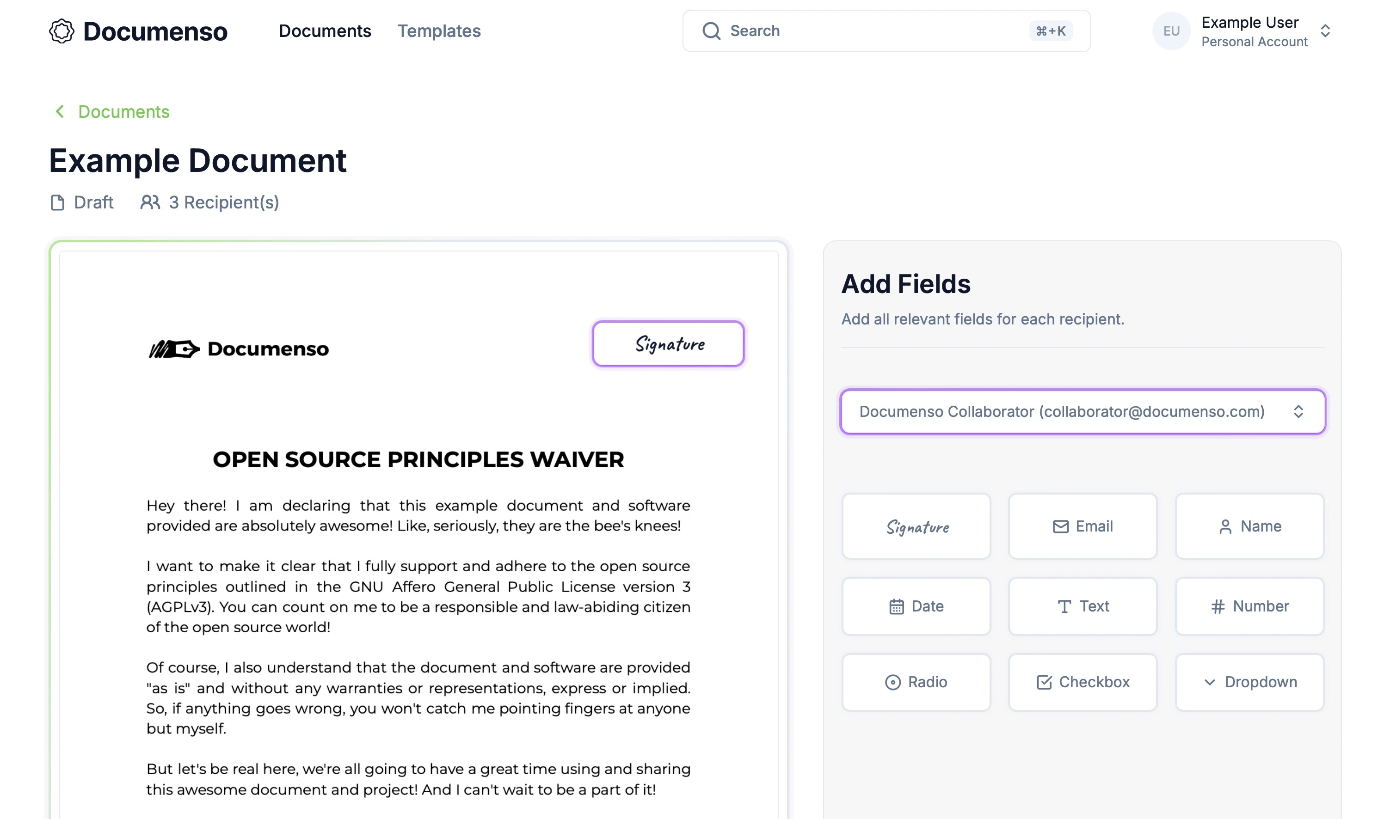Add a Signature field from the panel
Viewport: 1390px width, 819px height.
click(x=916, y=526)
